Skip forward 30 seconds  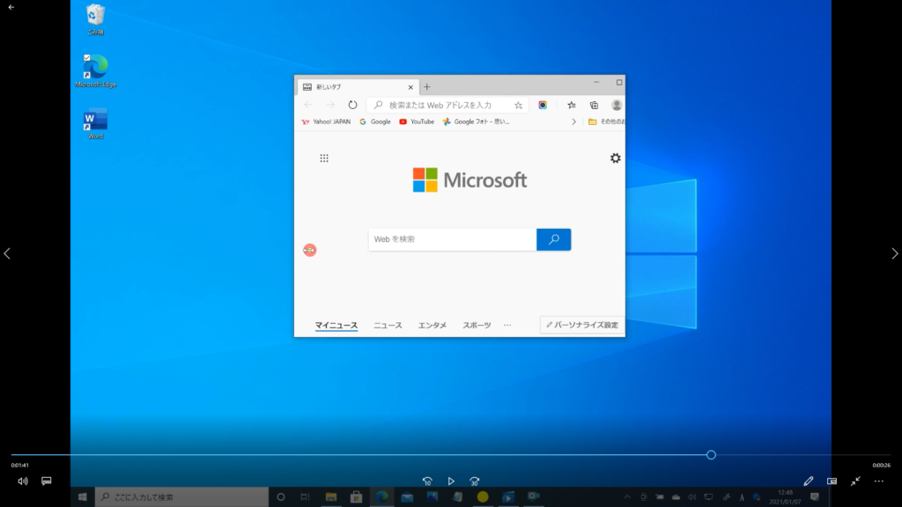(475, 481)
